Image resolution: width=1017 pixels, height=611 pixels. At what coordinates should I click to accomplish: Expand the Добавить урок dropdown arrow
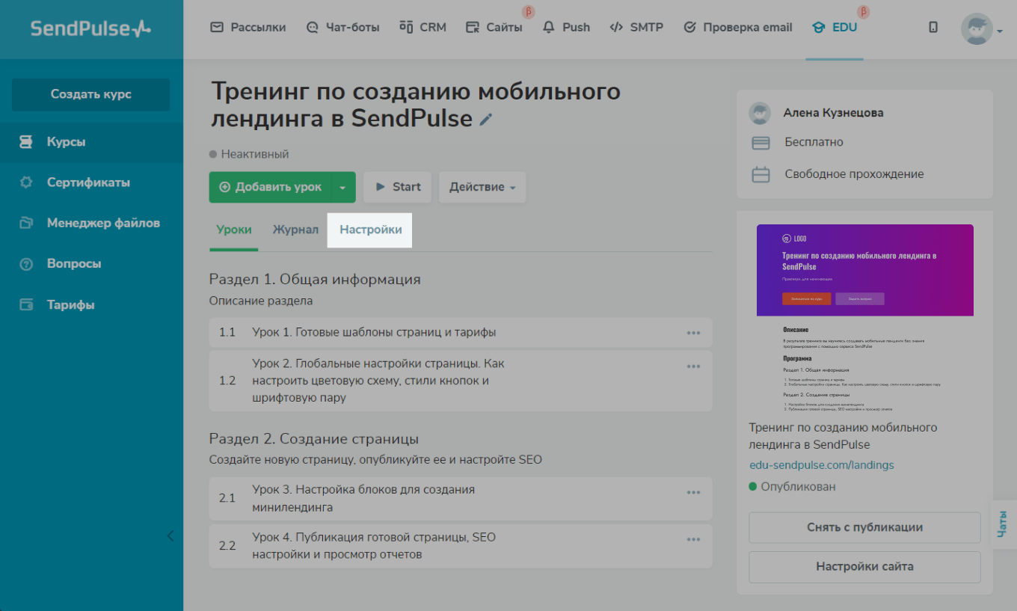point(342,187)
